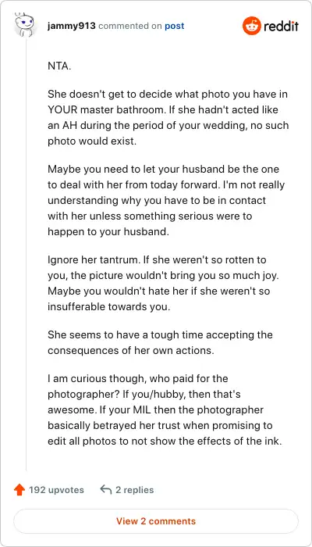
Task: Follow the blue "post" link
Action: [175, 26]
